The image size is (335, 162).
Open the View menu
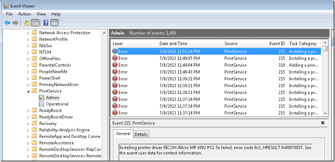click(x=41, y=14)
